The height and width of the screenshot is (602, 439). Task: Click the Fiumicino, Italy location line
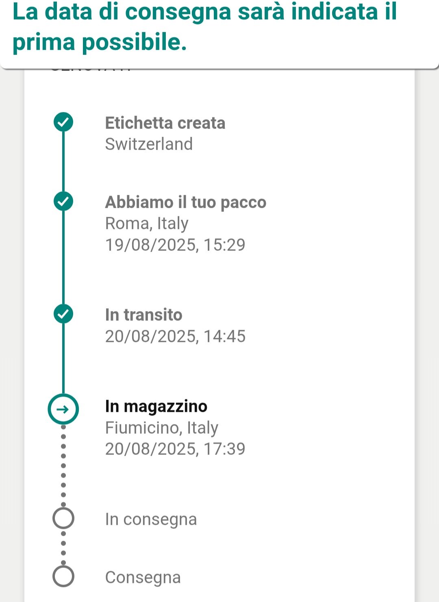coord(162,428)
